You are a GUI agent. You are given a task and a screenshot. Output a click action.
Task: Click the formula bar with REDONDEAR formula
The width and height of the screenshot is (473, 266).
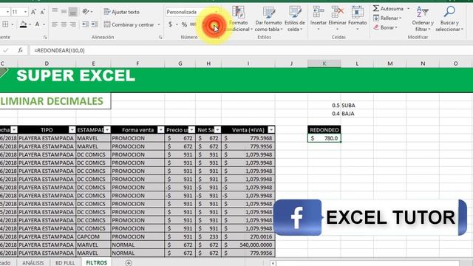[251, 50]
